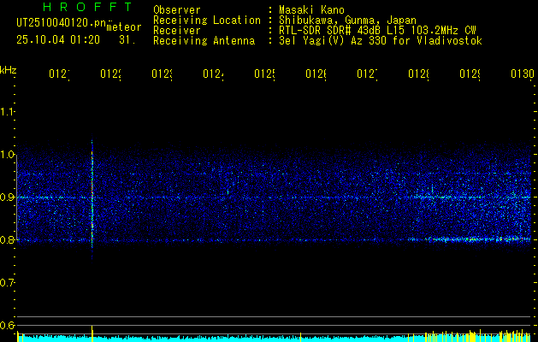This screenshot has height=342, width=538.
Task: Click the 'Observer' field label
Action: pos(177,10)
